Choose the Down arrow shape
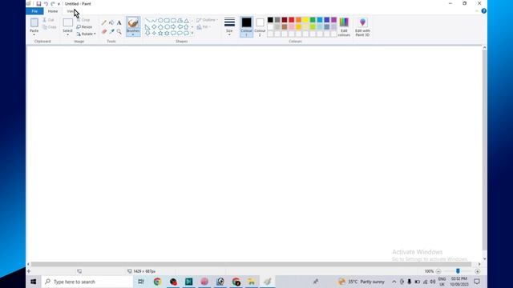513x288 pixels. 147,33
